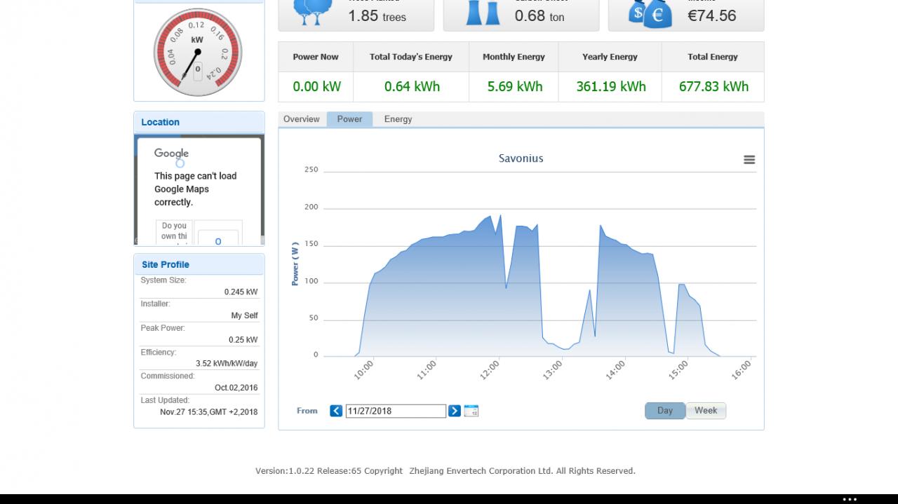Click the income money bags icon
Image resolution: width=898 pixels, height=504 pixels.
pyautogui.click(x=650, y=13)
